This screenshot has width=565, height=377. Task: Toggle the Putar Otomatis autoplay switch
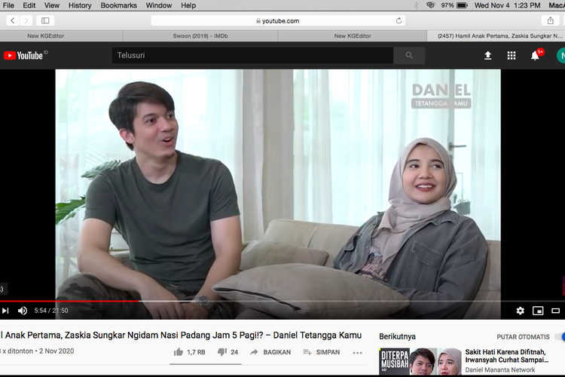coord(559,337)
